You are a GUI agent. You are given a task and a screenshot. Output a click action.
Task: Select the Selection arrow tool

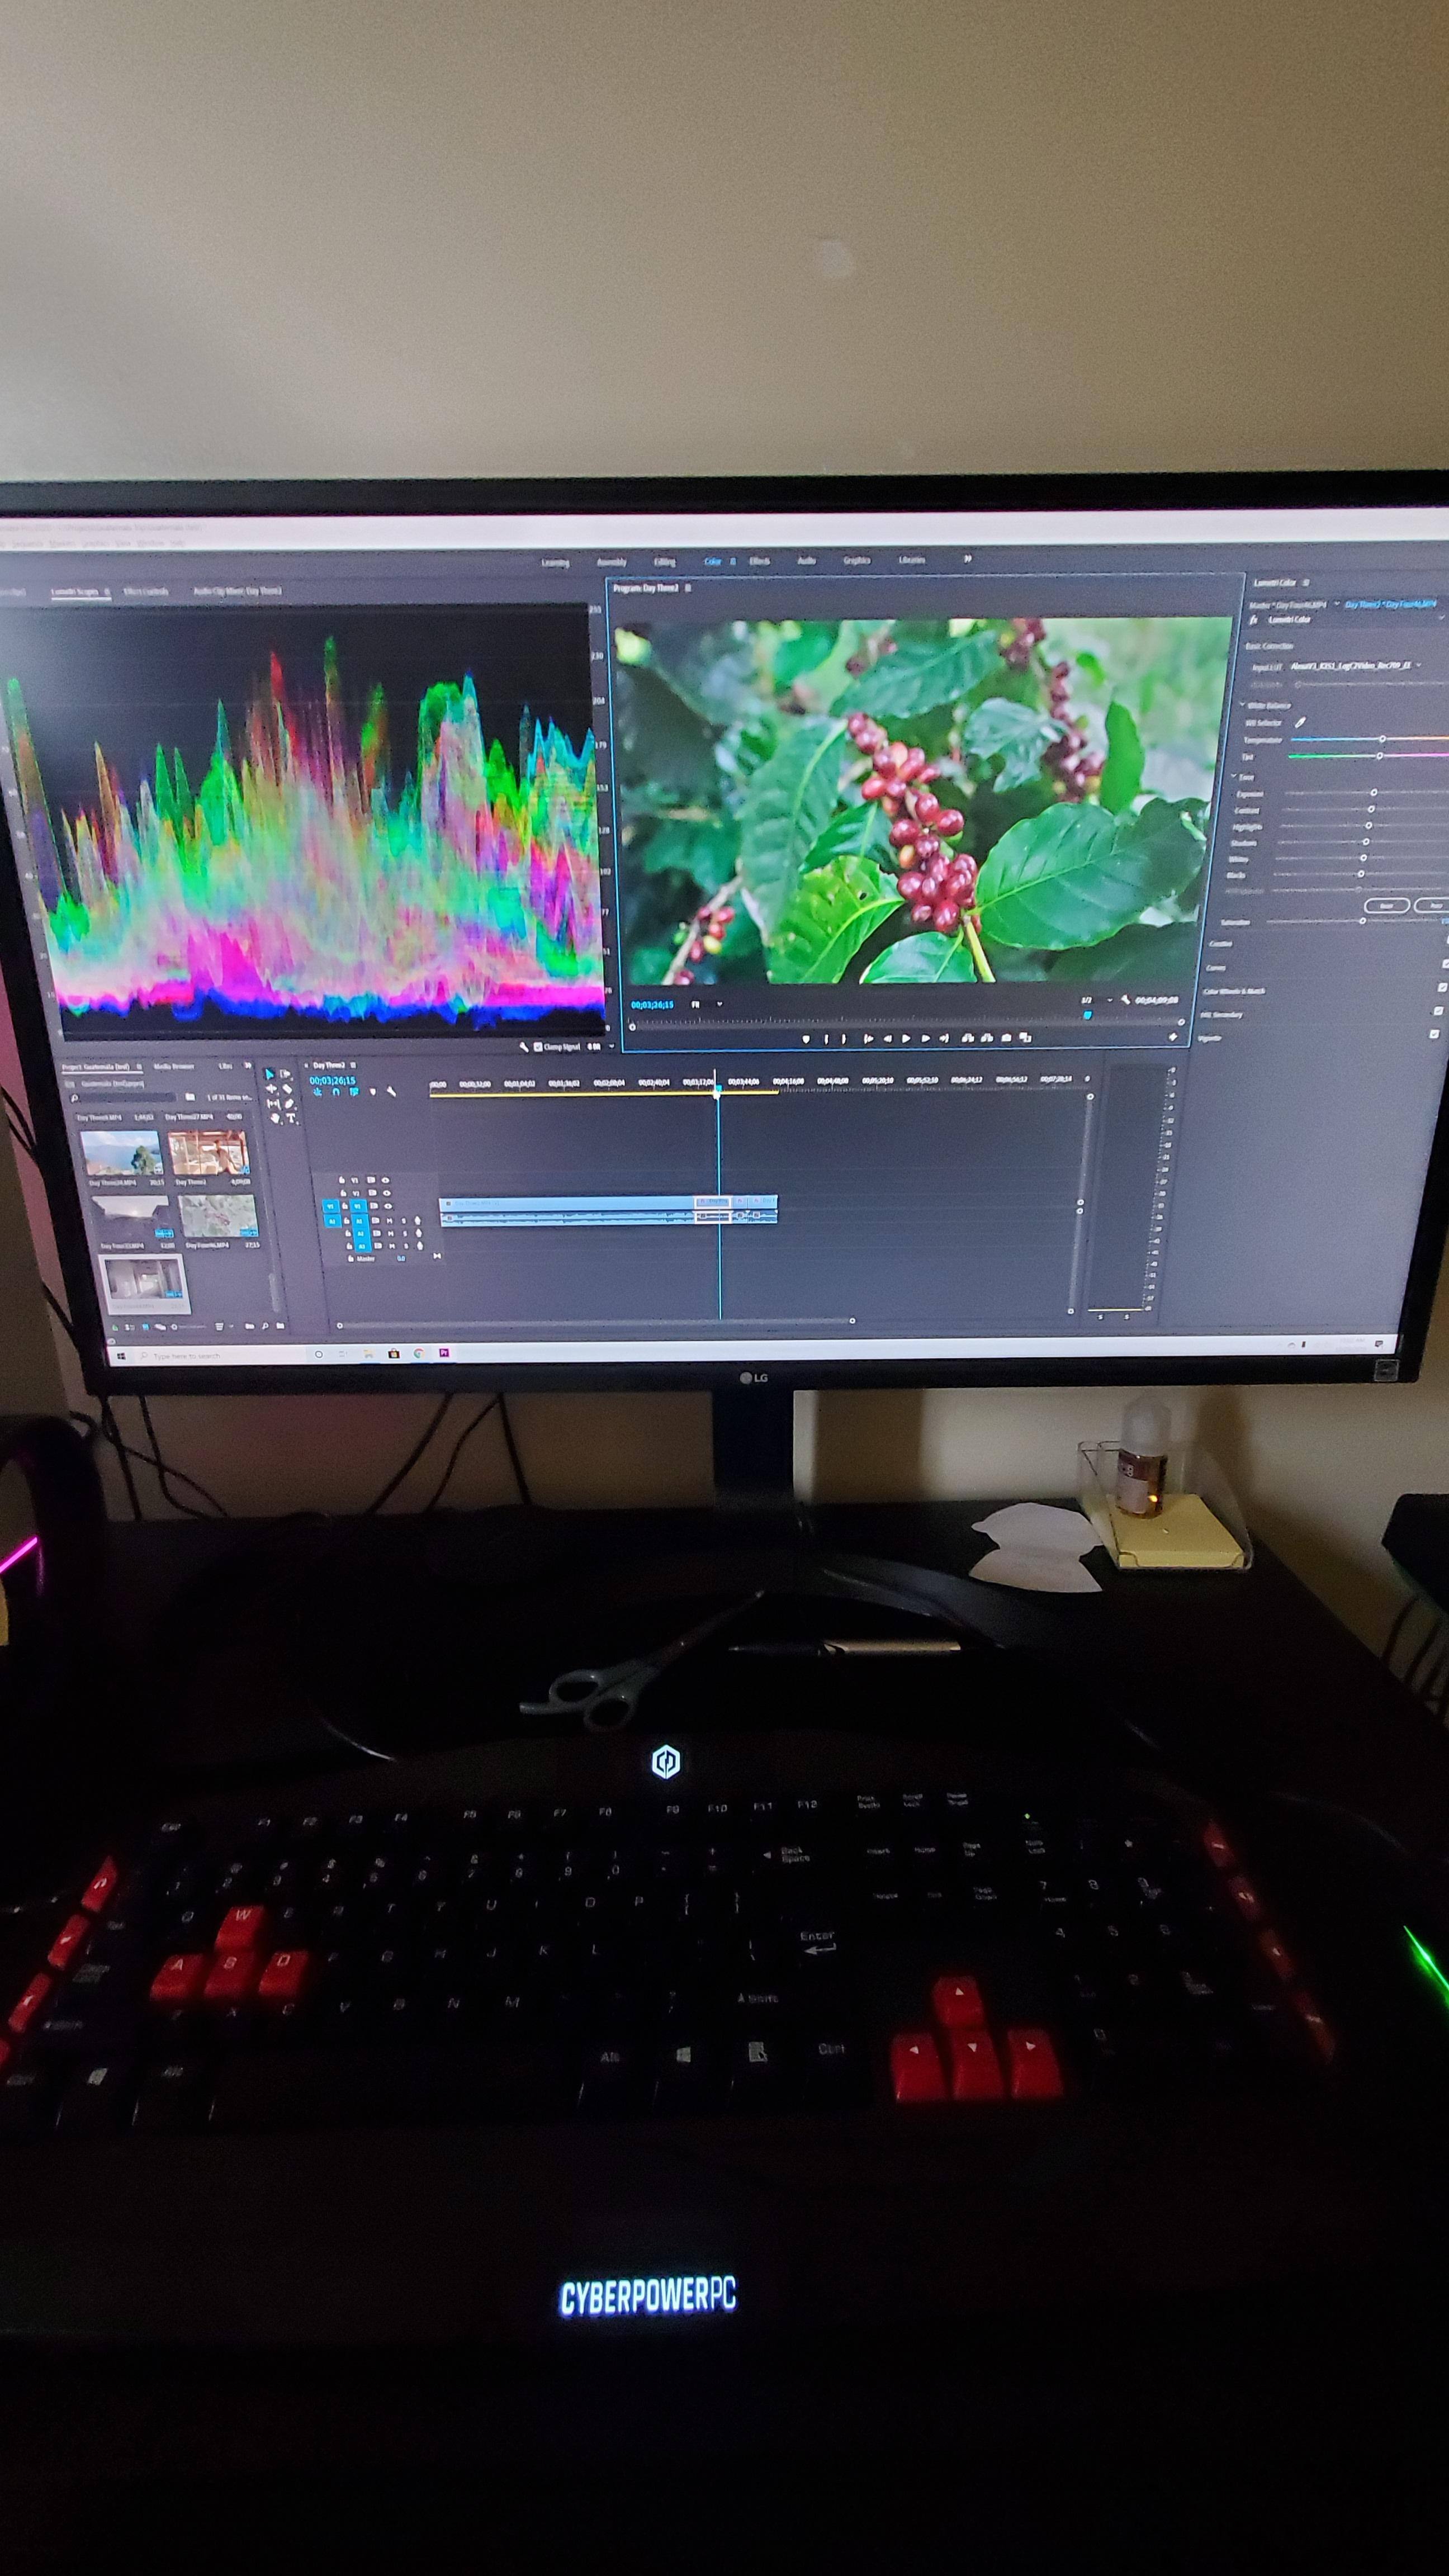point(270,1074)
